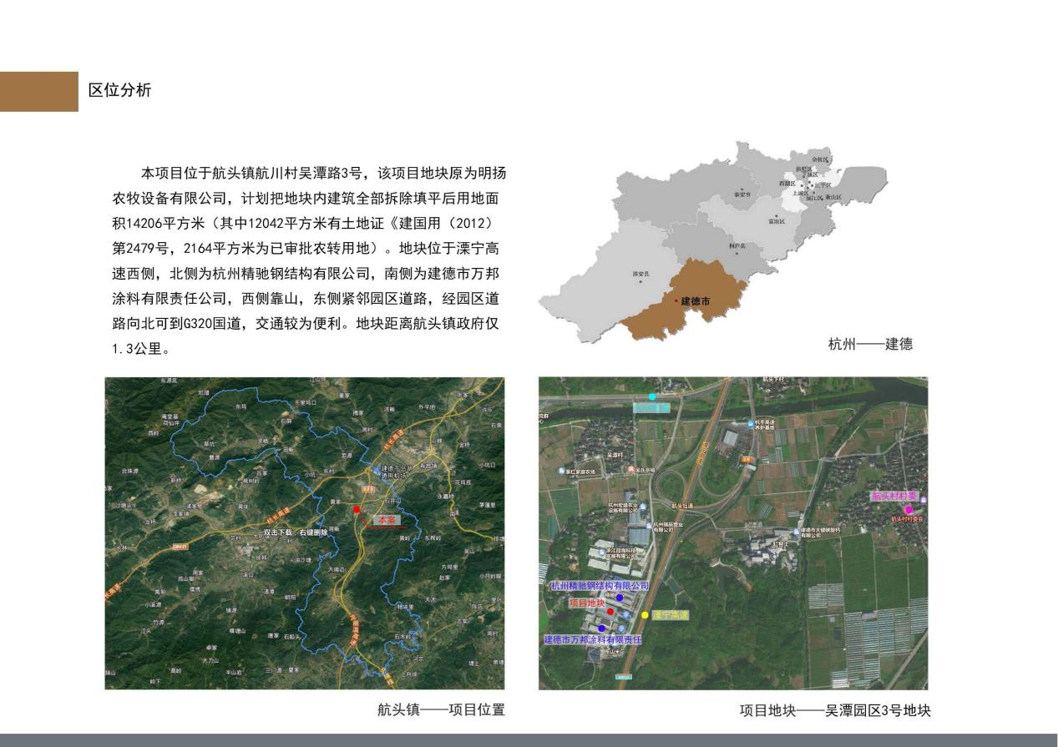Click the red 项目地块 marker dot
1058x747 pixels.
[x=610, y=612]
